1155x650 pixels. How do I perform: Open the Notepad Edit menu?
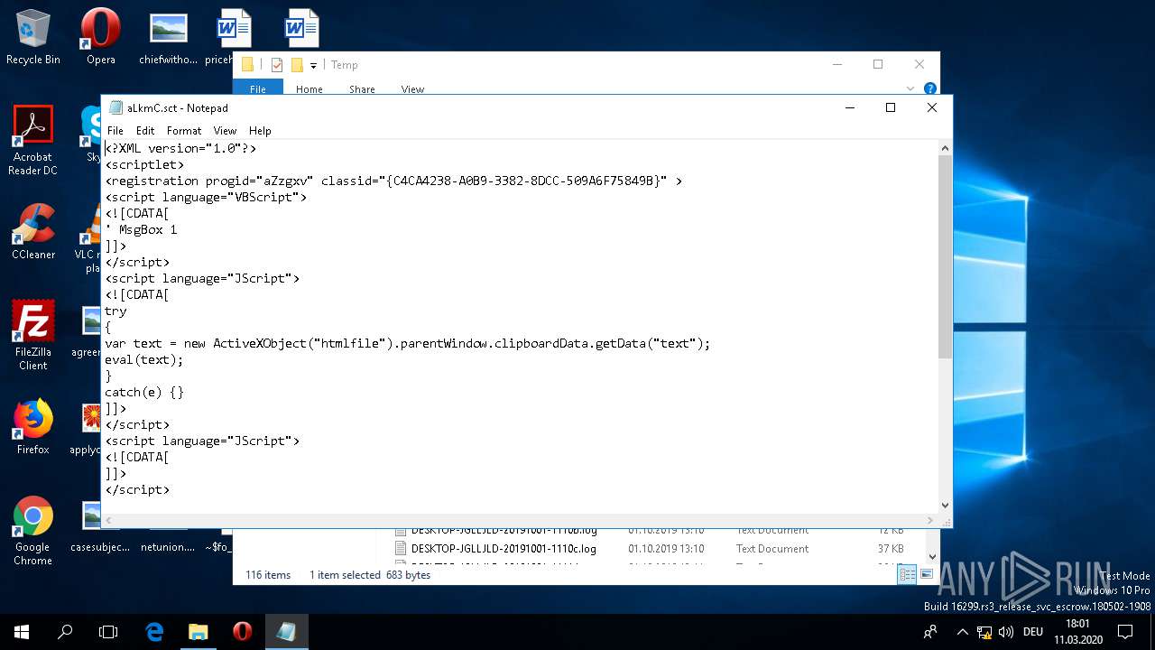coord(145,130)
